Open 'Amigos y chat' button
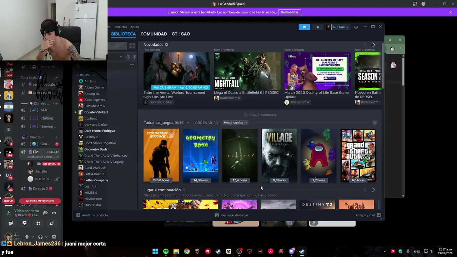 pyautogui.click(x=368, y=215)
